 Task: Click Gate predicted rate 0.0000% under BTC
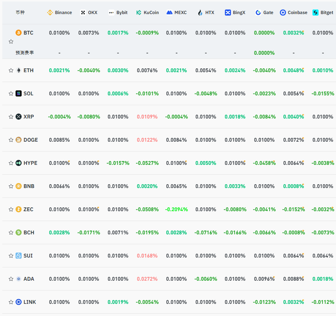click(x=264, y=53)
